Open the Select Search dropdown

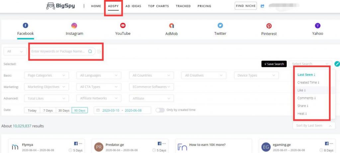coord(310,64)
